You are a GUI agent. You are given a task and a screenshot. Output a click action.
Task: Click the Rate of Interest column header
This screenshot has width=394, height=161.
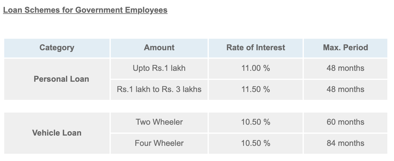(256, 48)
